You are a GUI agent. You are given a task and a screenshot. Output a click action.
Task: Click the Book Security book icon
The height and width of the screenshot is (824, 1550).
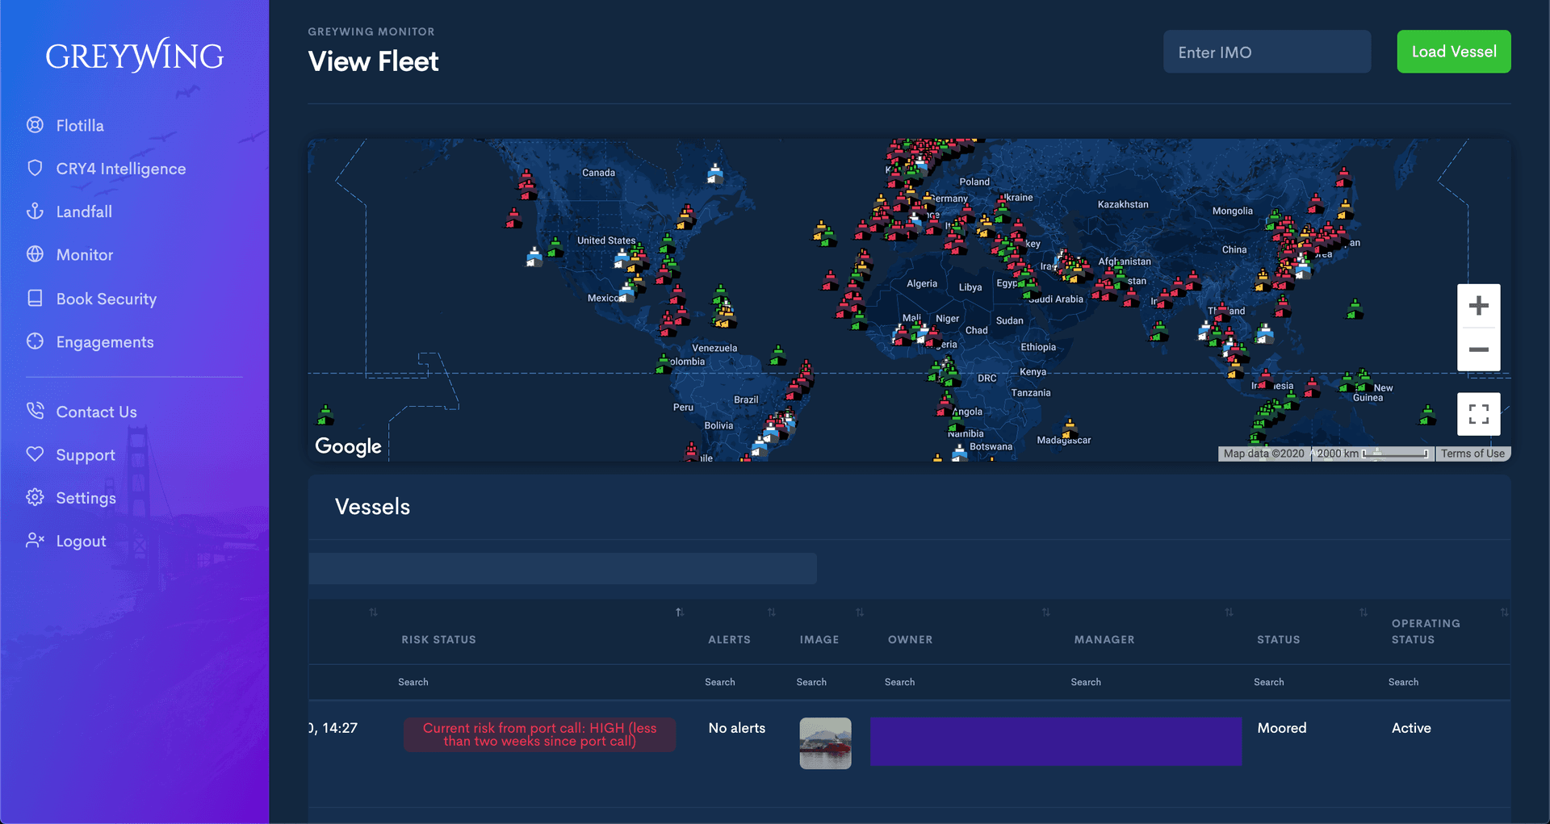[35, 299]
